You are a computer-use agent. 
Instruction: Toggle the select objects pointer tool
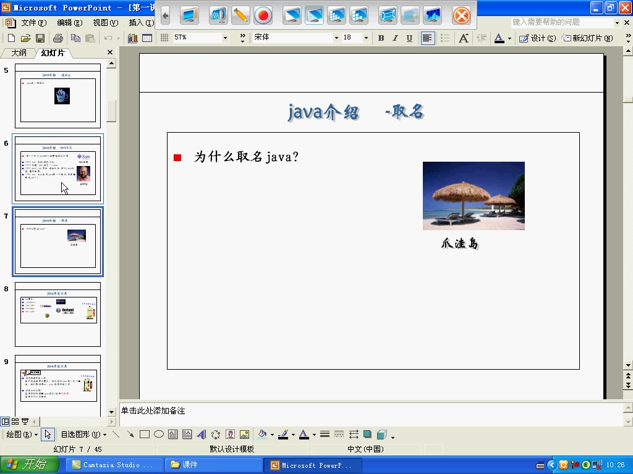(48, 434)
